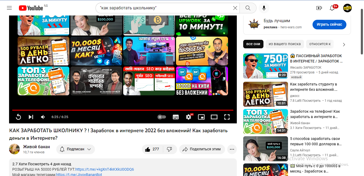Click the Wecasto ЗАРАБОТОК channel name
Viewport: 364px width, 176px height.
[x=306, y=68]
